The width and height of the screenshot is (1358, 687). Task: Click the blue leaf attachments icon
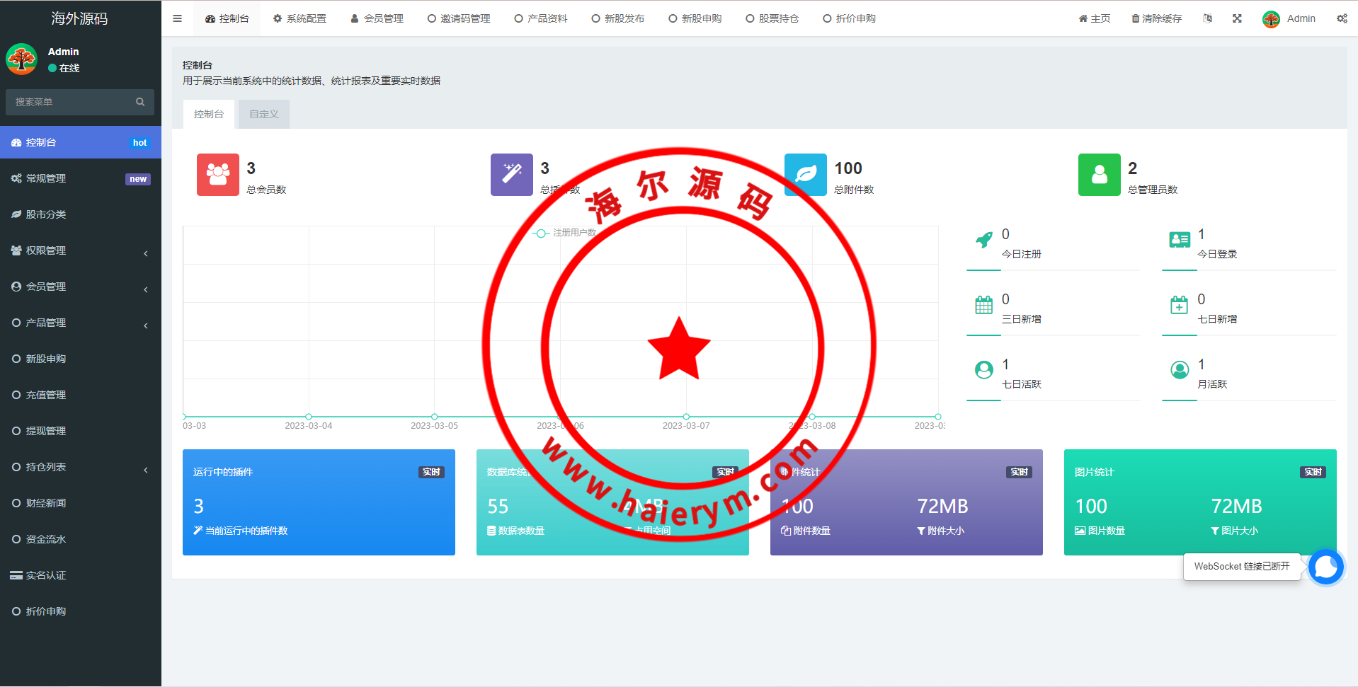coord(805,175)
